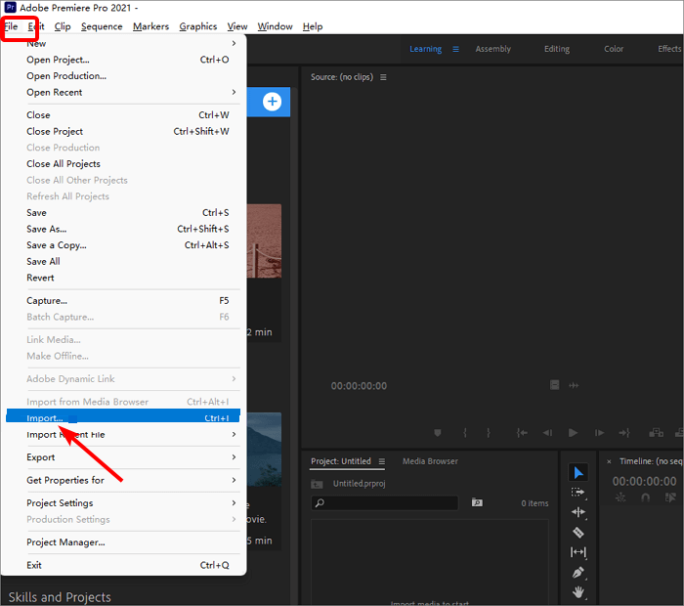
Task: Open the Source panel menu icon
Action: [383, 77]
